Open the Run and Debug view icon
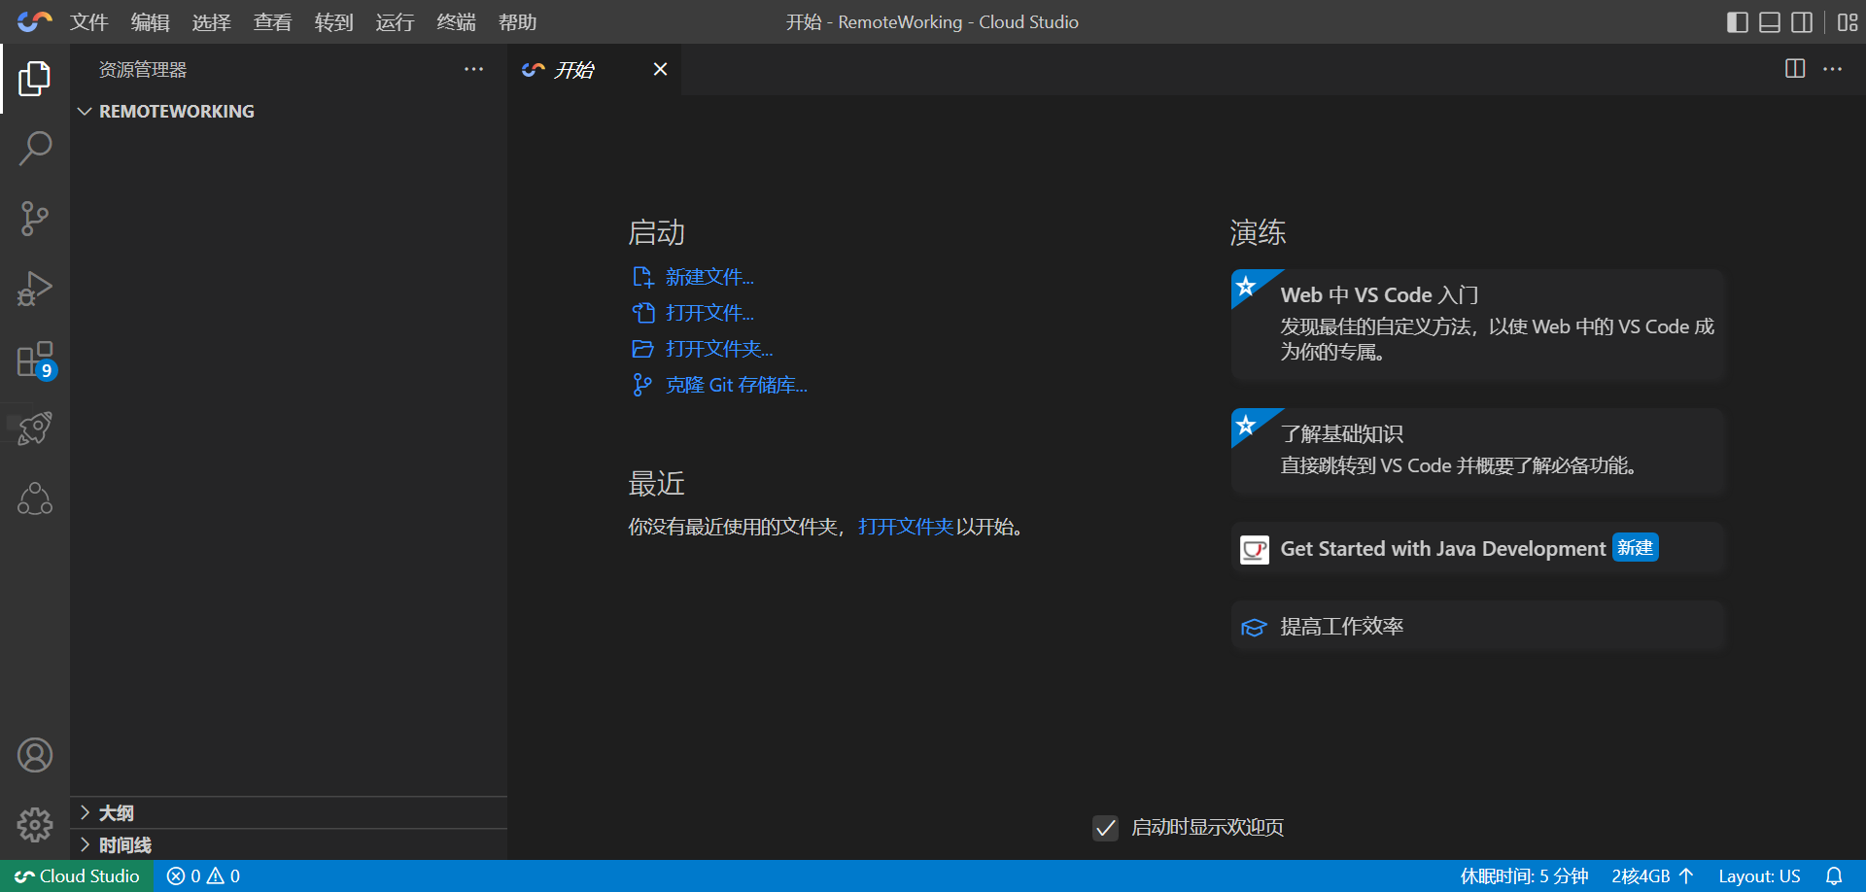The image size is (1866, 892). pyautogui.click(x=35, y=289)
